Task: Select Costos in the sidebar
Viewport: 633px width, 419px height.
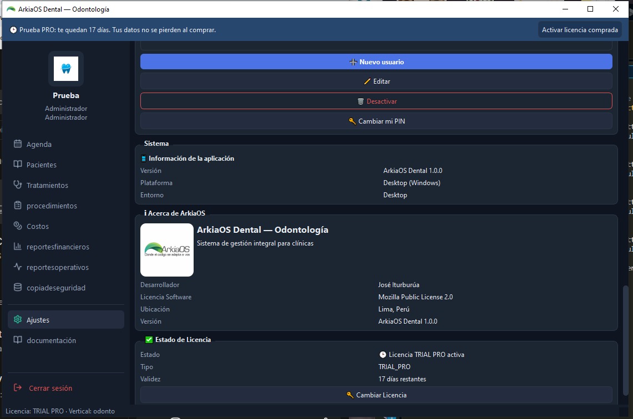Action: coord(66,226)
